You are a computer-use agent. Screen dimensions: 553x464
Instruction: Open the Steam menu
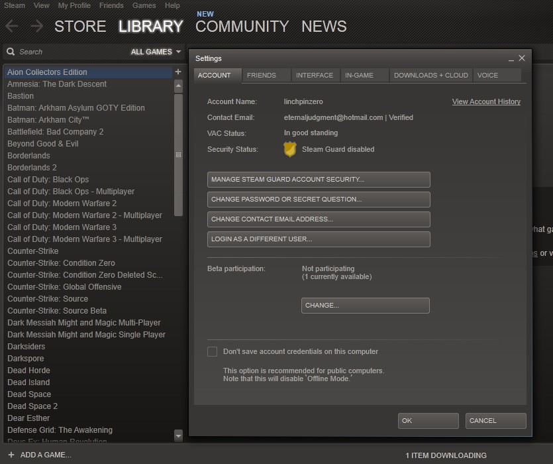pyautogui.click(x=15, y=5)
